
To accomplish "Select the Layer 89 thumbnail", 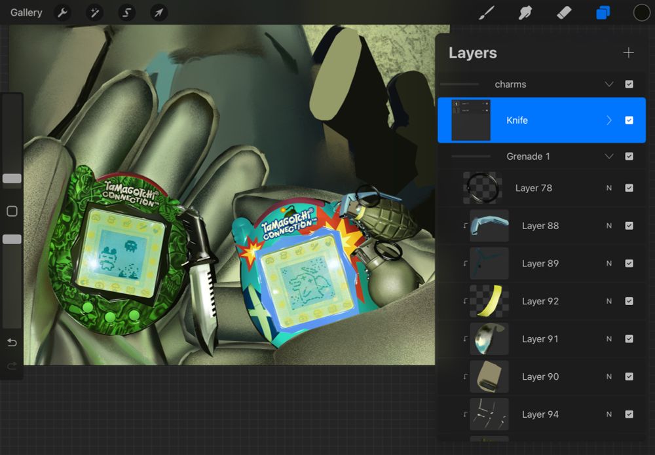I will pos(489,263).
